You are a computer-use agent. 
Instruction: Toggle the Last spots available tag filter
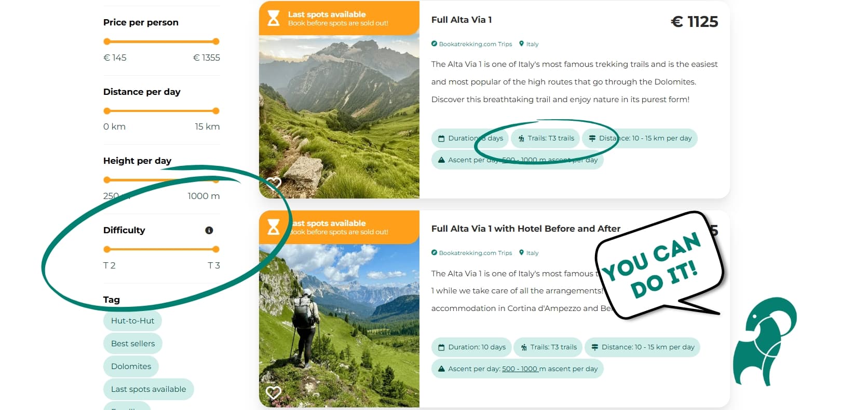[x=148, y=389]
